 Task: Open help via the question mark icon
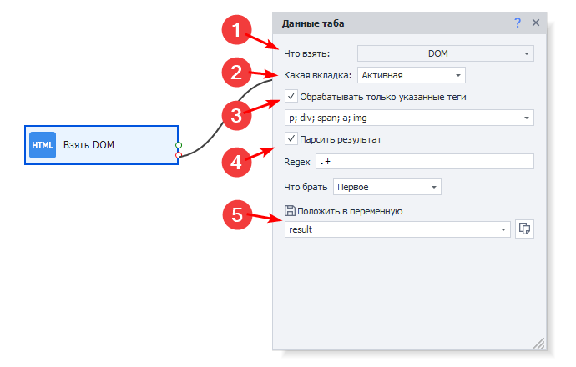click(x=518, y=23)
